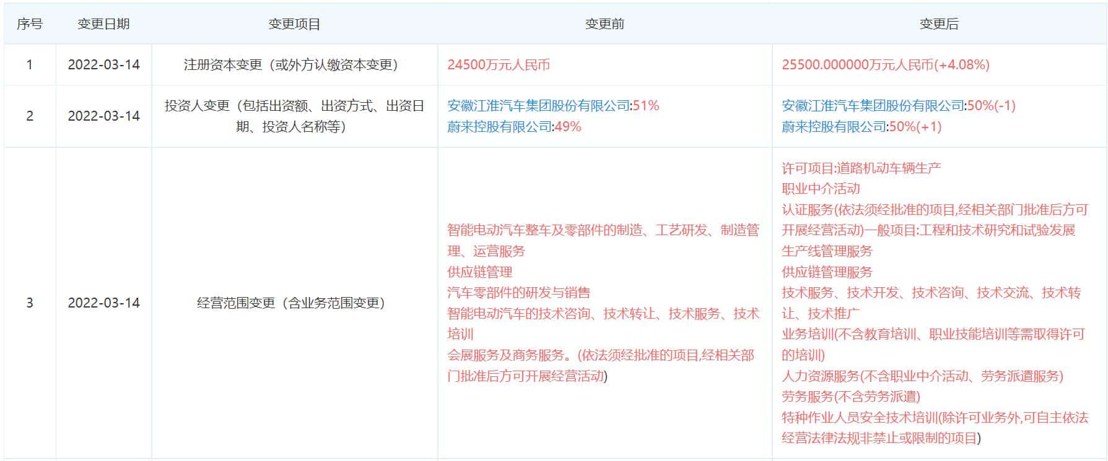The height and width of the screenshot is (461, 1108).
Task: Click the 蔚来控股有限公司 link showing 50%(+1)
Action: pos(834,127)
